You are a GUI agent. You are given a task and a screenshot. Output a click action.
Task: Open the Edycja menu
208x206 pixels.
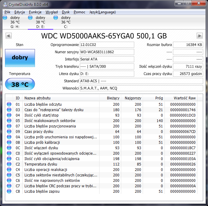[x=19, y=12]
